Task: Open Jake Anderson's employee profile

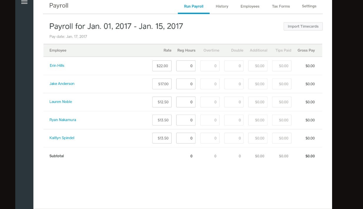Action: (x=62, y=83)
